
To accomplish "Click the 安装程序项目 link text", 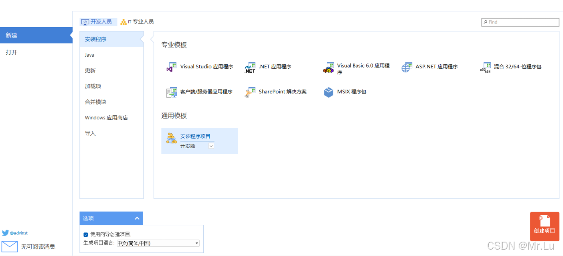I will (195, 137).
